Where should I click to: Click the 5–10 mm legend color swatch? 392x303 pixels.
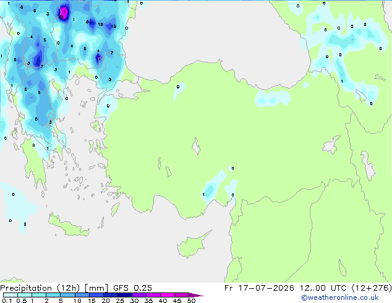(x=67, y=295)
